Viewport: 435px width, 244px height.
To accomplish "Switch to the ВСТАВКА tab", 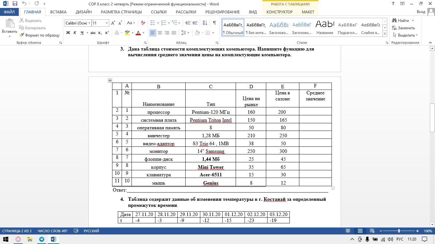I will [x=58, y=12].
